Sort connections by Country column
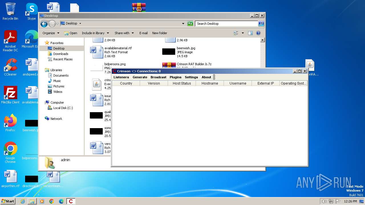This screenshot has width=365, height=205. (126, 83)
